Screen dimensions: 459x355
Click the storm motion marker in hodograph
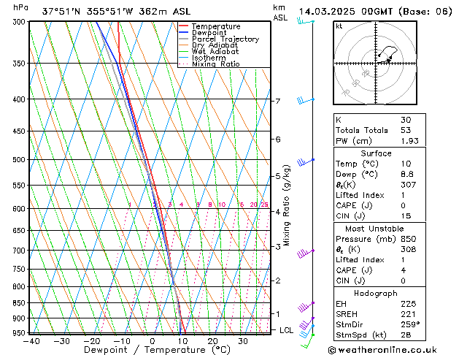[x=388, y=61]
